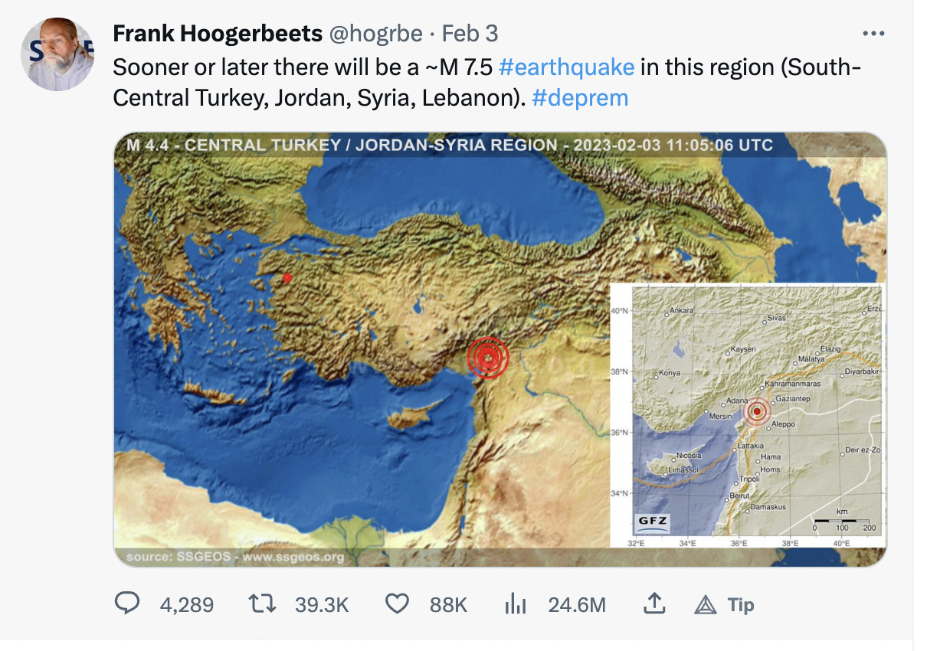The height and width of the screenshot is (651, 927).
Task: Open Frank Hoogerbeets' profile avatar
Action: click(x=57, y=54)
